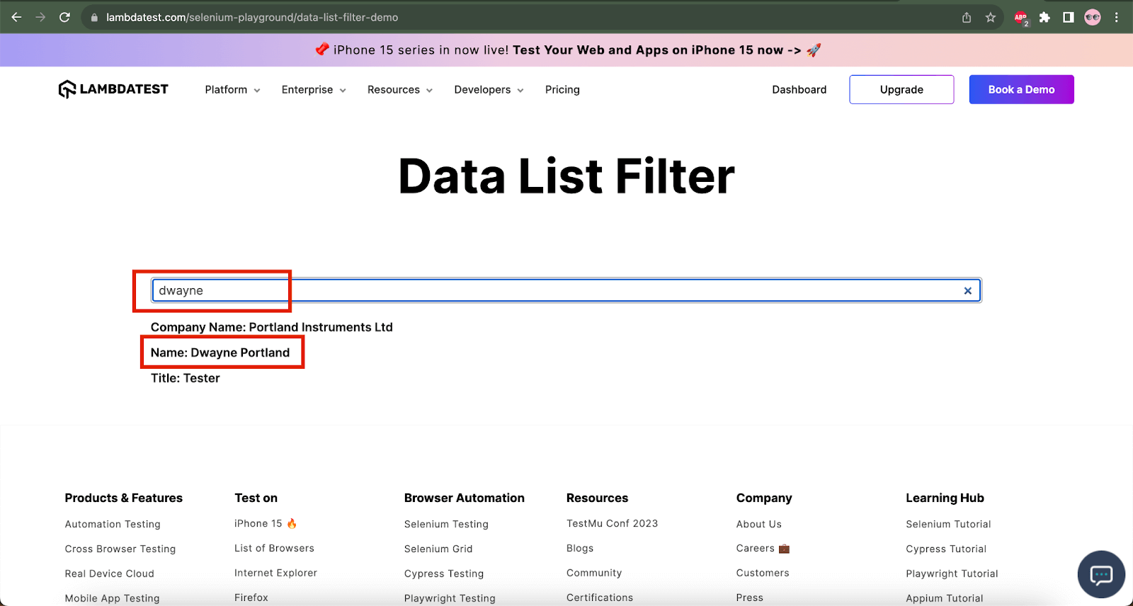Focus the search field containing dwayne
The width and height of the screenshot is (1133, 606).
566,290
